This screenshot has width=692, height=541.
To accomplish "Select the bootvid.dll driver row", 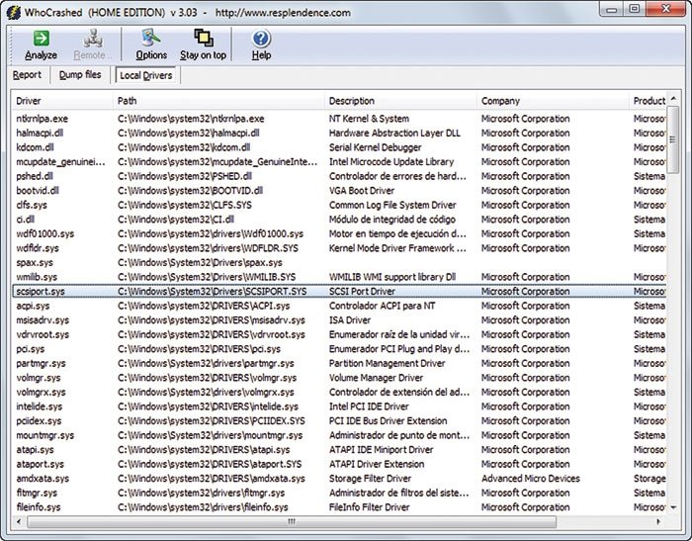I will pyautogui.click(x=339, y=191).
